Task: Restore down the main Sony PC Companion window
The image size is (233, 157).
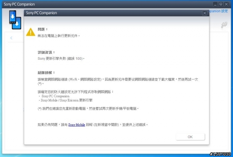Action: tap(221, 4)
